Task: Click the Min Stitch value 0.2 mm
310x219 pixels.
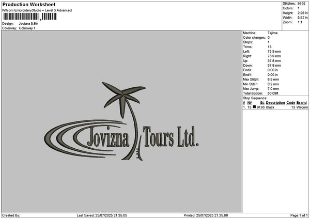Action: (x=273, y=84)
